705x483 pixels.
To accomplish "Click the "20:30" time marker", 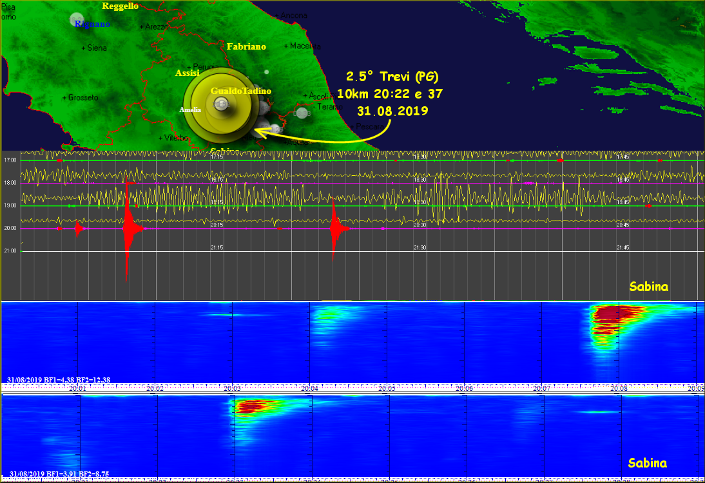I will [x=420, y=225].
